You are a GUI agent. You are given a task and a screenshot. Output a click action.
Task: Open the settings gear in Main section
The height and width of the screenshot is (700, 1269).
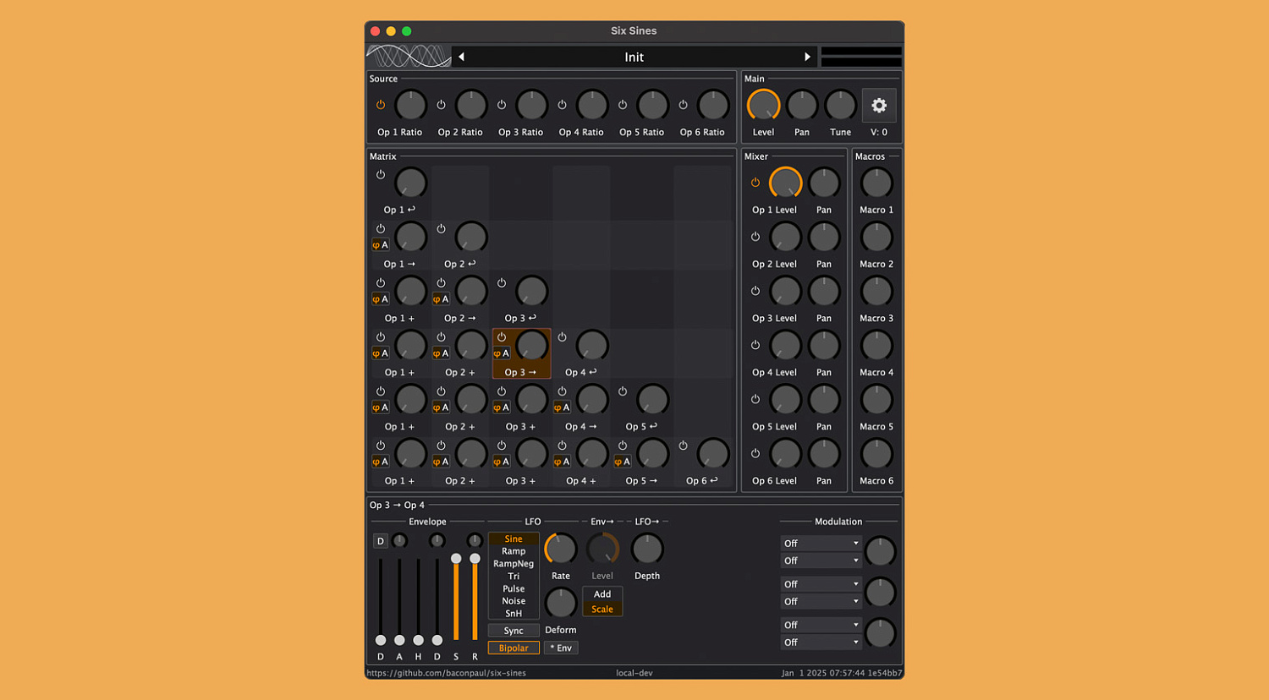[x=879, y=106]
